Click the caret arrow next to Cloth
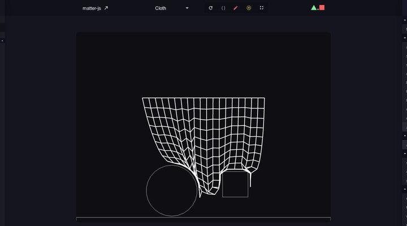 tap(187, 8)
